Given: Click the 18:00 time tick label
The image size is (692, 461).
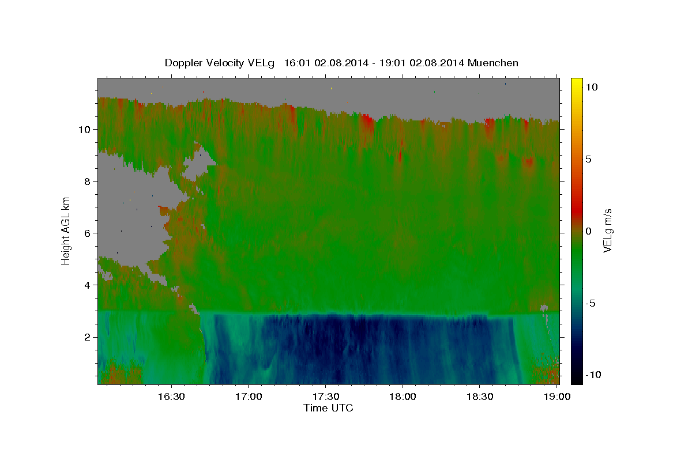Looking at the screenshot, I should click(x=403, y=396).
